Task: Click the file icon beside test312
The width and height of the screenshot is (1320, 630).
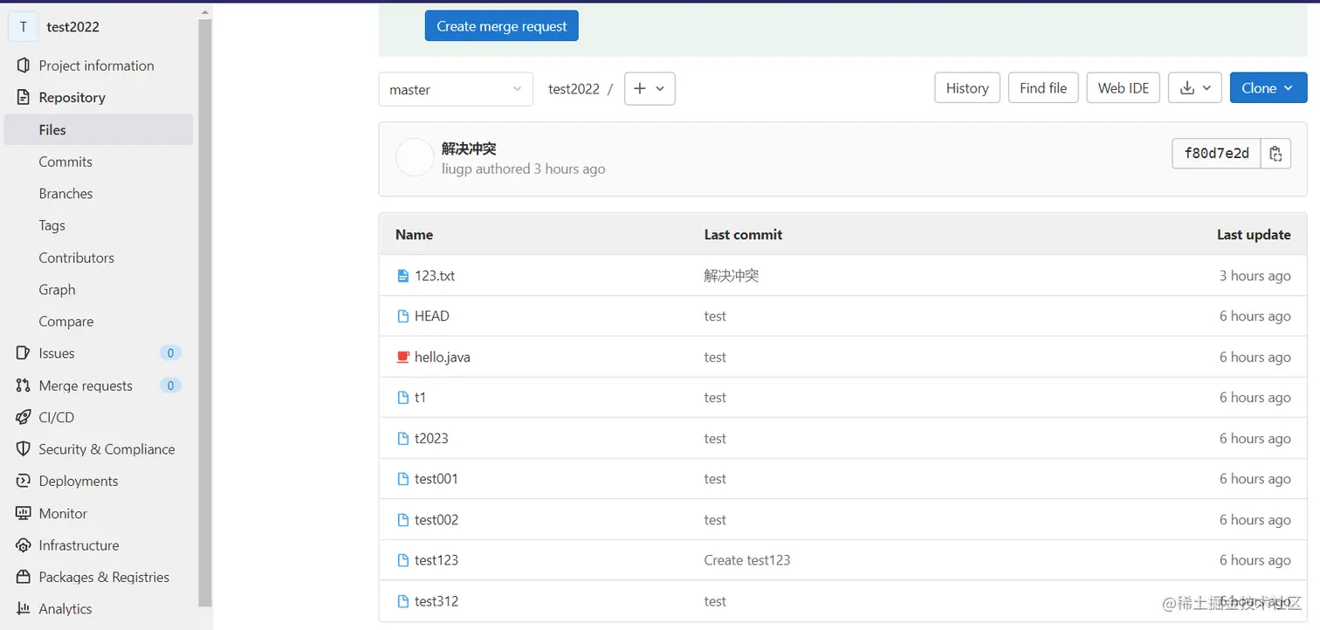Action: [x=402, y=601]
